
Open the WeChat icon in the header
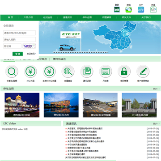click(128, 10)
